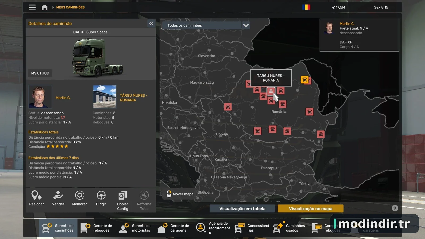This screenshot has width=425, height=239.
Task: Open the hamburger main menu
Action: coord(32,7)
